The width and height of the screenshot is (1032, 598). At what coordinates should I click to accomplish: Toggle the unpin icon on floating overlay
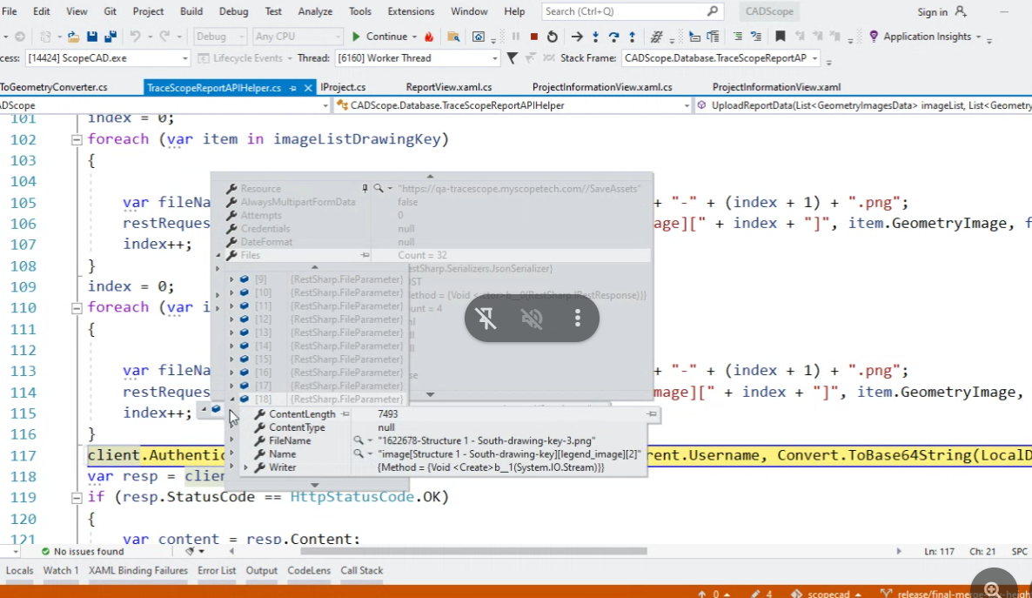coord(486,319)
